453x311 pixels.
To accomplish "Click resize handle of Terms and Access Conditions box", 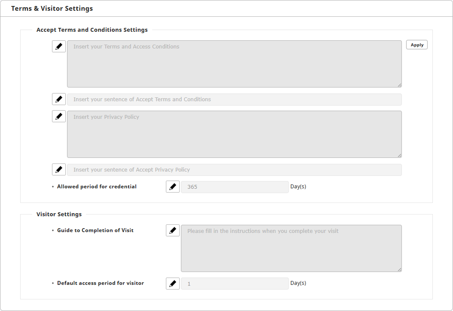I will pyautogui.click(x=399, y=85).
